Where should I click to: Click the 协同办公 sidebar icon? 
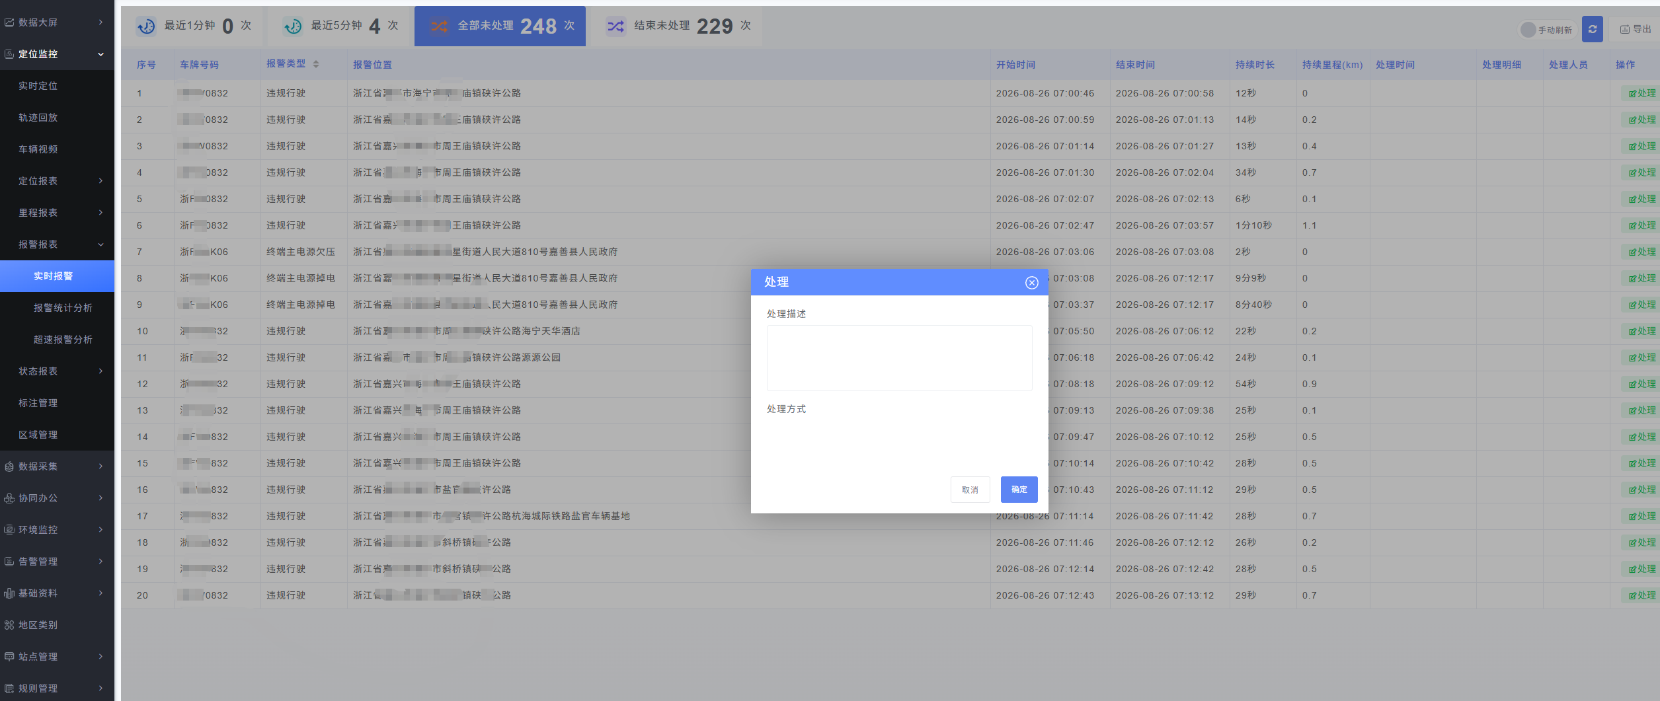(x=9, y=498)
